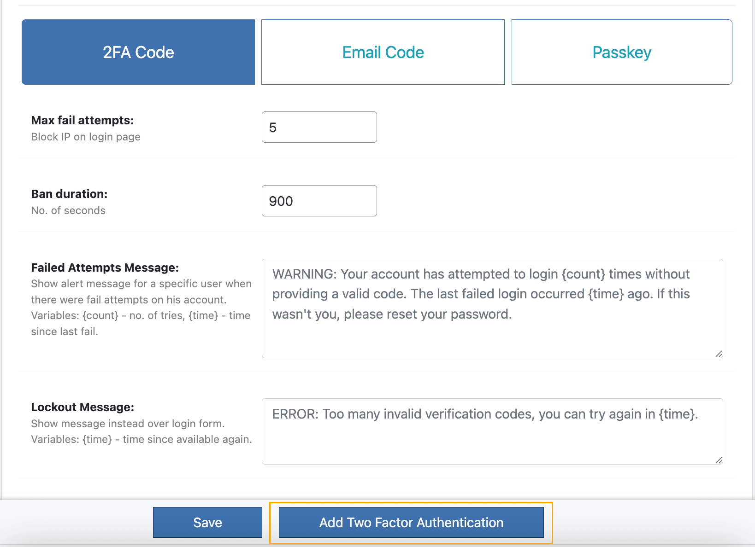Click the 'Ban duration' heading
This screenshot has width=755, height=547.
(x=69, y=194)
